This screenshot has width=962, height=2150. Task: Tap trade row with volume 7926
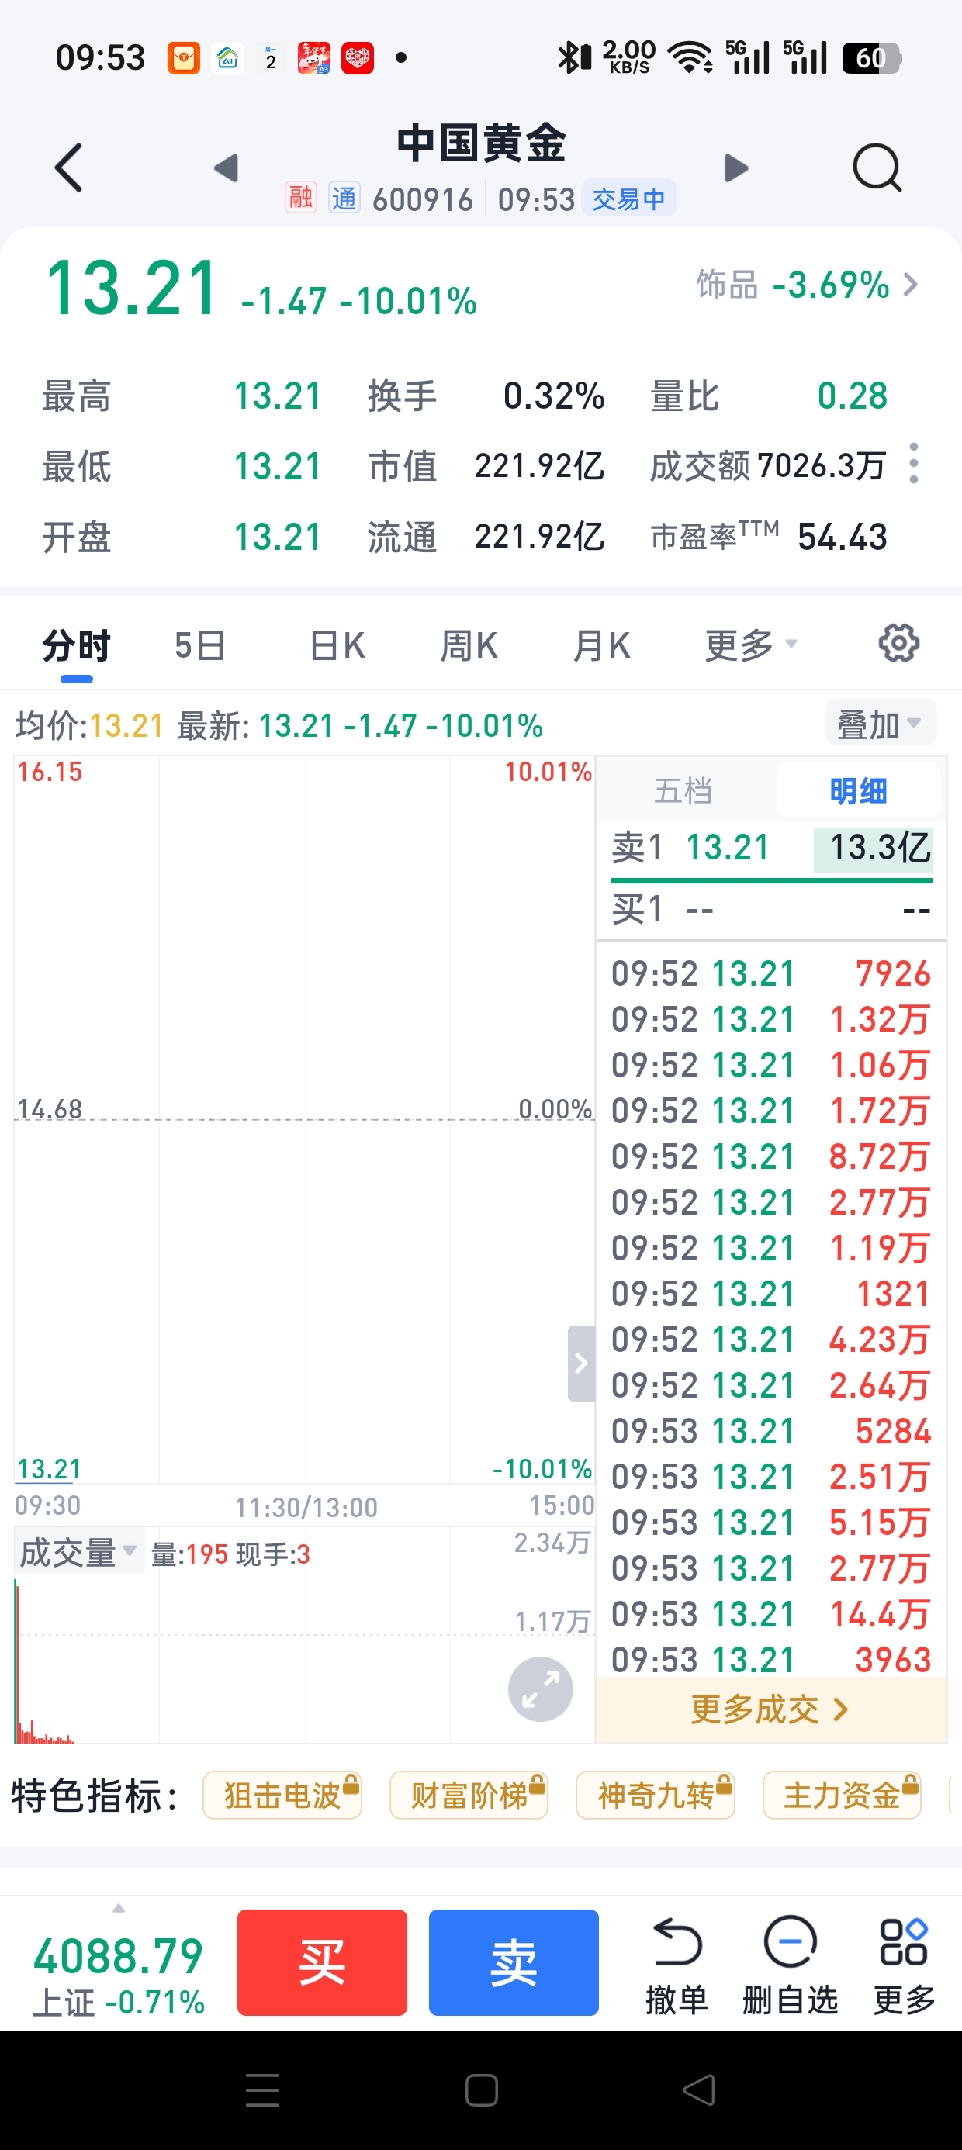coord(771,973)
